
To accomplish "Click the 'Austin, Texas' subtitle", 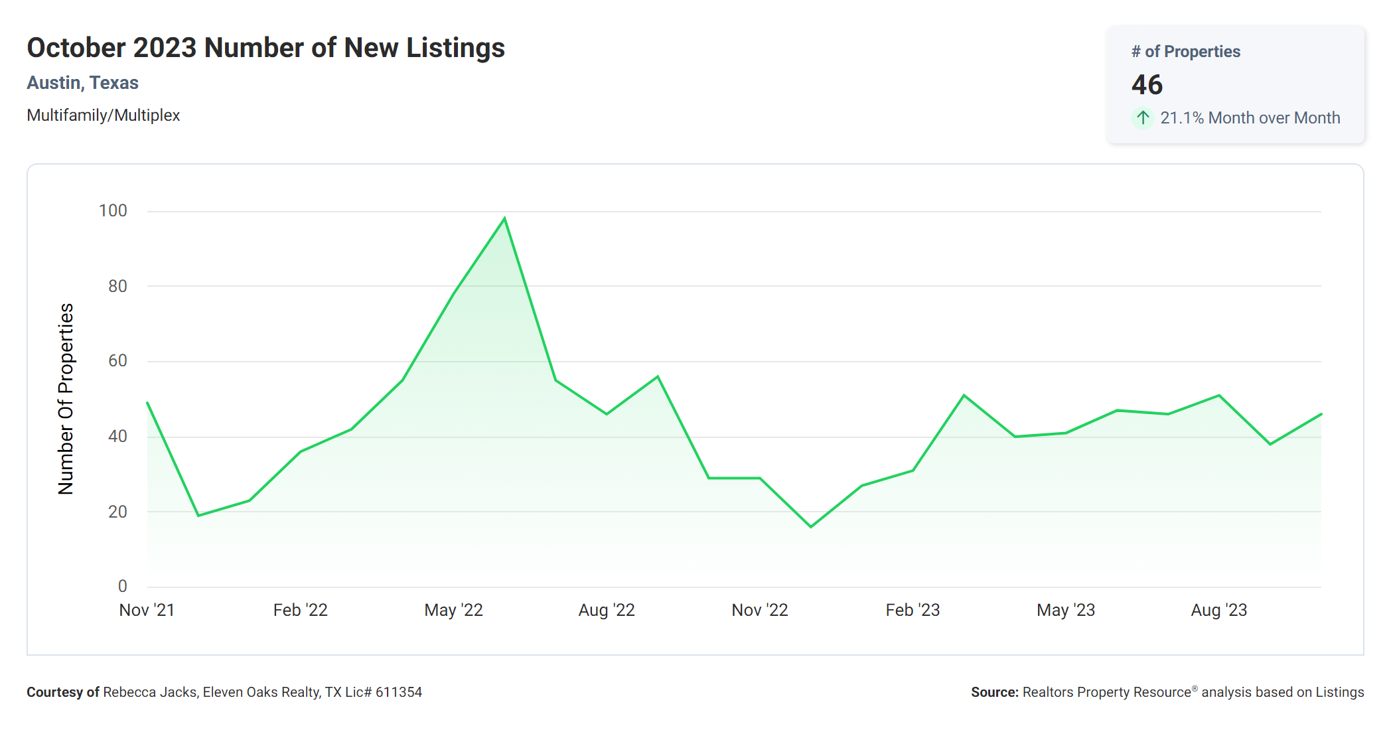I will 82,83.
